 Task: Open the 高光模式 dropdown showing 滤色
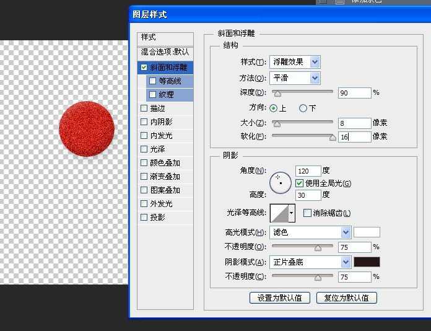point(310,232)
